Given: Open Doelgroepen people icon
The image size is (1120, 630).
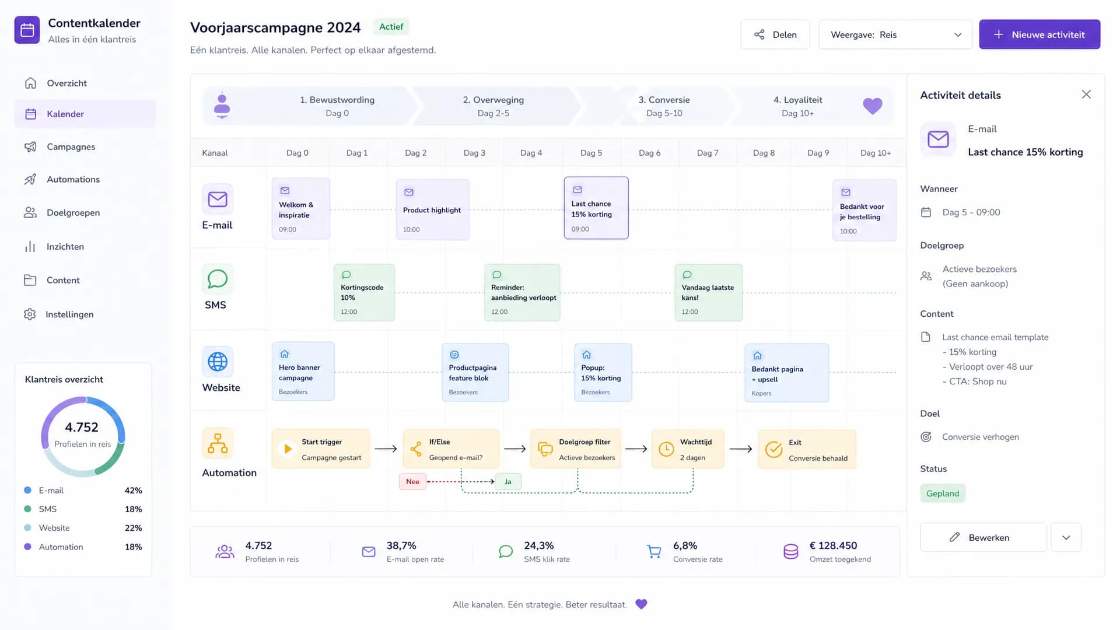Looking at the screenshot, I should pyautogui.click(x=30, y=212).
